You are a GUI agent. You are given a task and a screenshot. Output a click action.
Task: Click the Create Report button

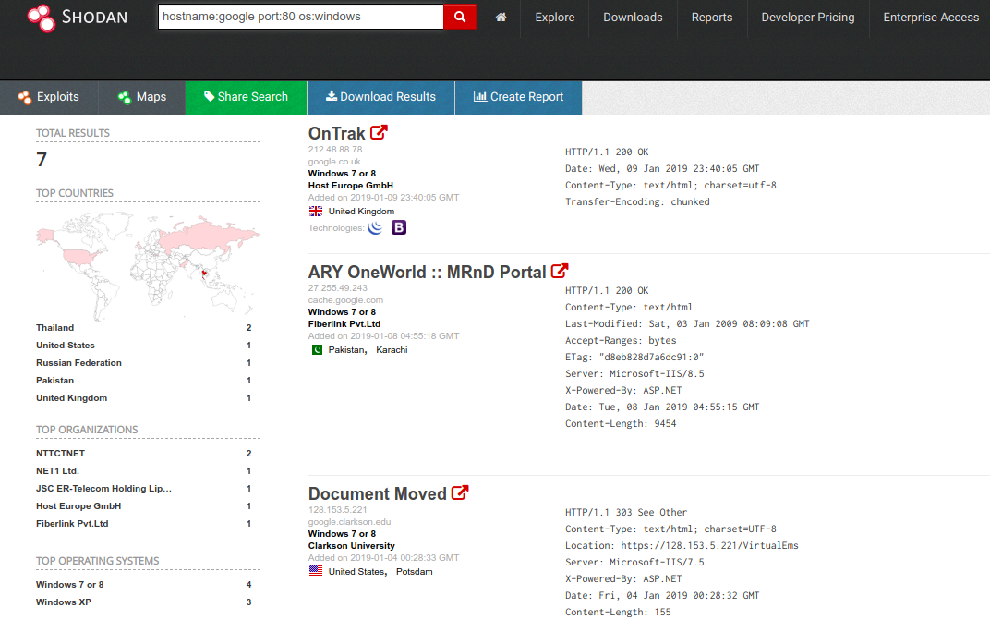click(x=518, y=97)
